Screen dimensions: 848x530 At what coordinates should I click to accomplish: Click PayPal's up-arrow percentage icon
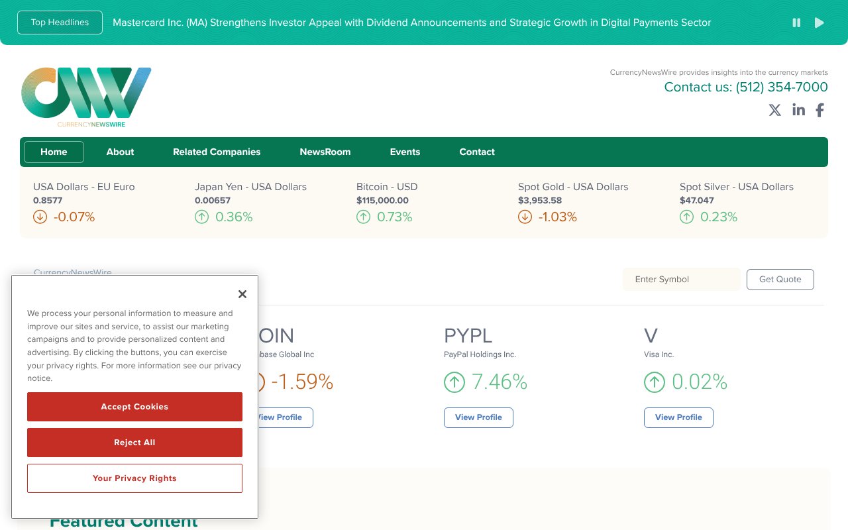(454, 382)
